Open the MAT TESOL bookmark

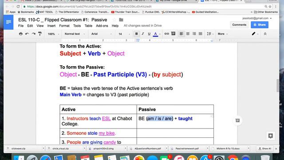[x=44, y=12]
